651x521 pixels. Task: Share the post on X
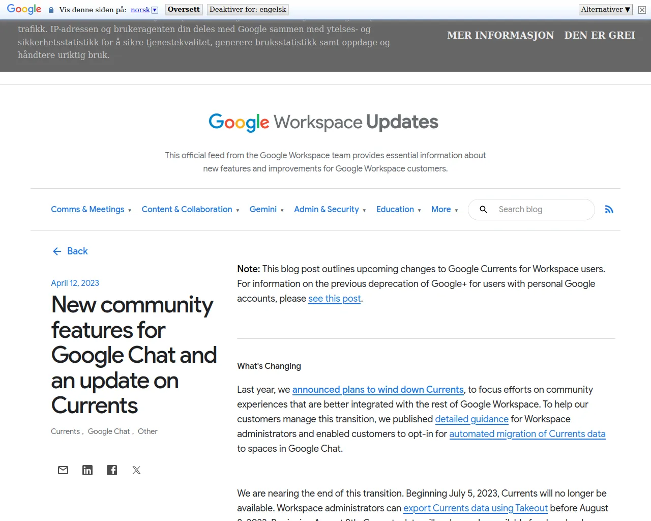pyautogui.click(x=136, y=470)
